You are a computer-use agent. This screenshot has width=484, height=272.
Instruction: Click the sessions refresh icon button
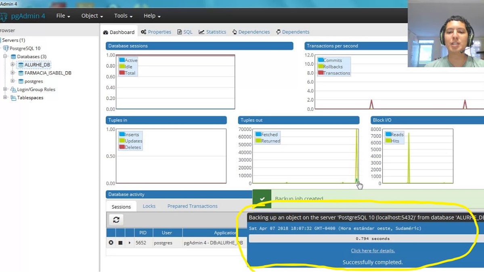(116, 220)
